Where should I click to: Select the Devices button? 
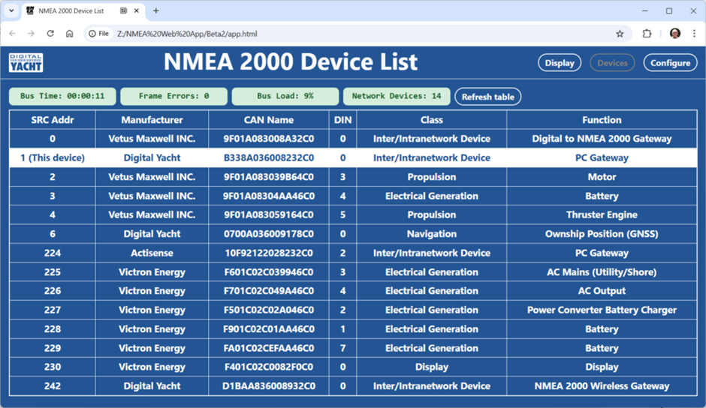(612, 63)
